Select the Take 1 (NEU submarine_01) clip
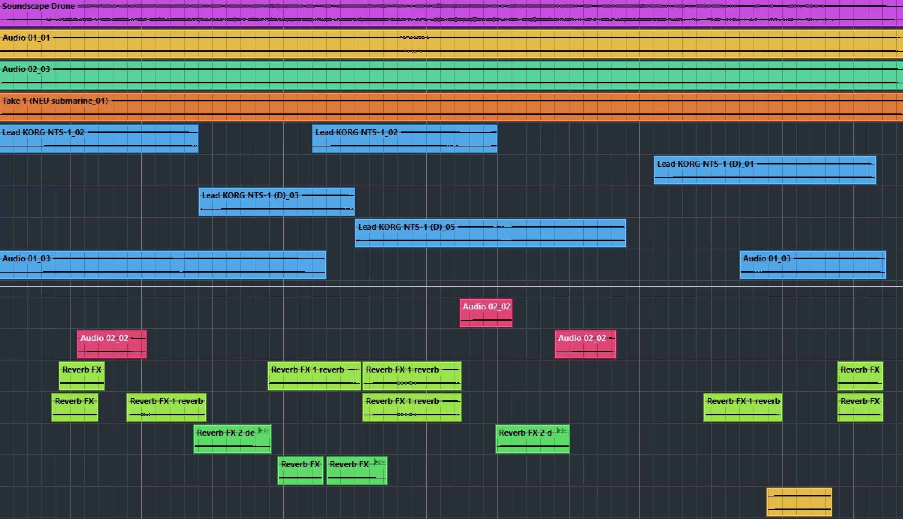Viewport: 903px width, 519px height. pos(451,107)
